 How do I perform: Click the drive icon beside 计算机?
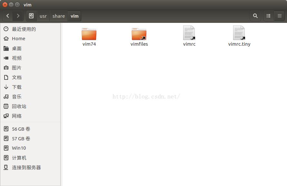[x=6, y=158]
